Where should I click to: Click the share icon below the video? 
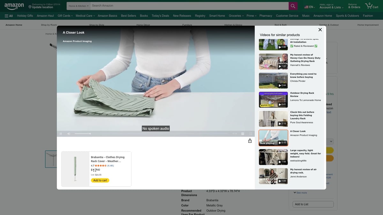(x=250, y=141)
